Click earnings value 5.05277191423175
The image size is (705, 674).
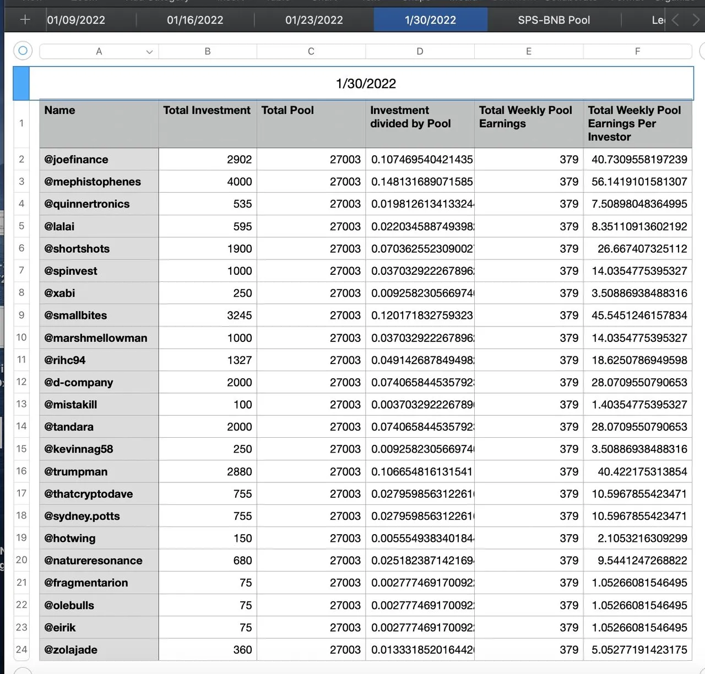(x=637, y=650)
